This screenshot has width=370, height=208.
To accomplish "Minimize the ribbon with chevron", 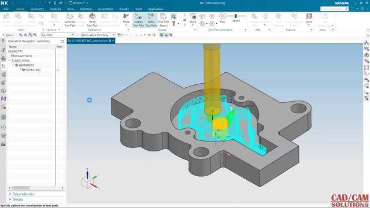I will 357,9.
